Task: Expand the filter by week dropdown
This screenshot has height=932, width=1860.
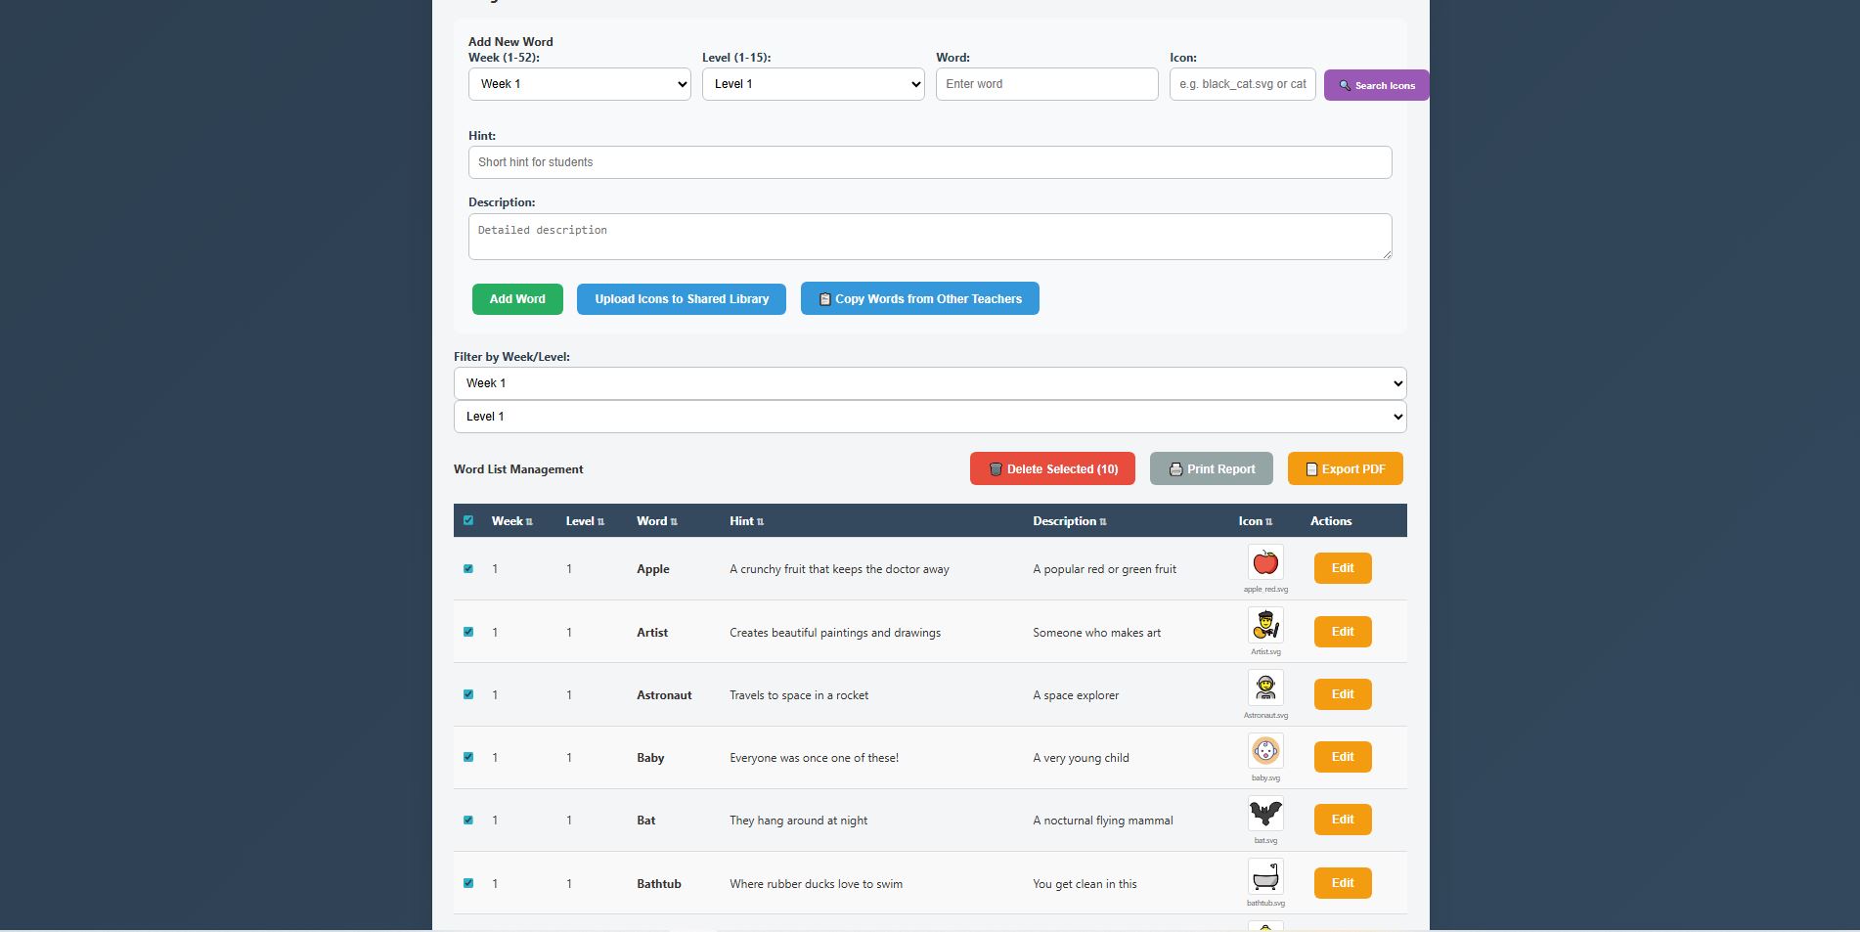Action: click(929, 383)
